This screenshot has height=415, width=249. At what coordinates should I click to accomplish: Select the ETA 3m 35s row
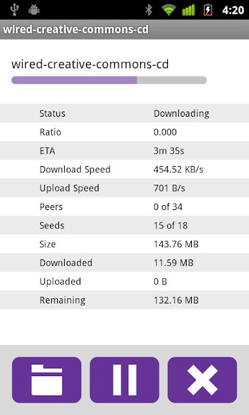coord(124,150)
